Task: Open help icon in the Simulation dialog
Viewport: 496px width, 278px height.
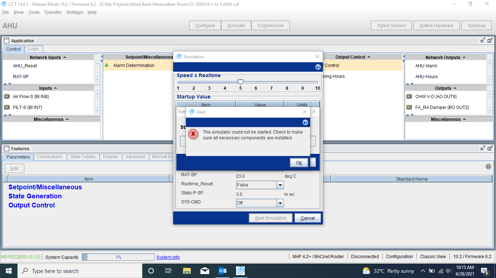Action: 318,67
